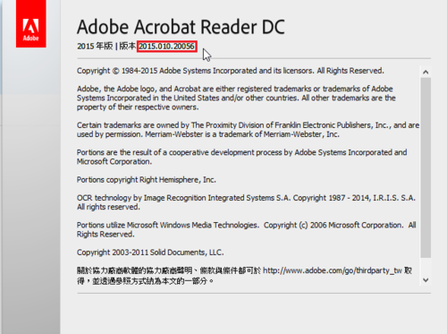Image resolution: width=447 pixels, height=334 pixels.
Task: Click the gray left sidebar panel
Action: (x=31, y=191)
